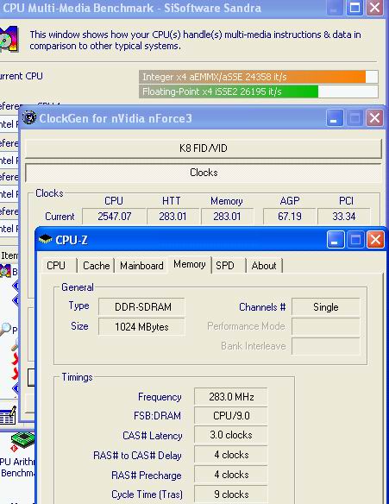Select the Memory tab in CPU-Z

[x=190, y=265]
